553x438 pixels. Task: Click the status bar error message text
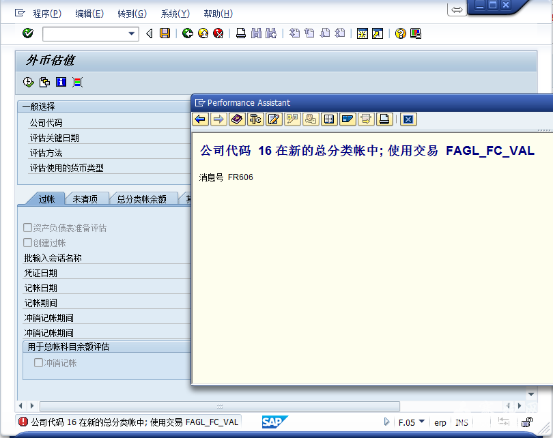pyautogui.click(x=134, y=422)
